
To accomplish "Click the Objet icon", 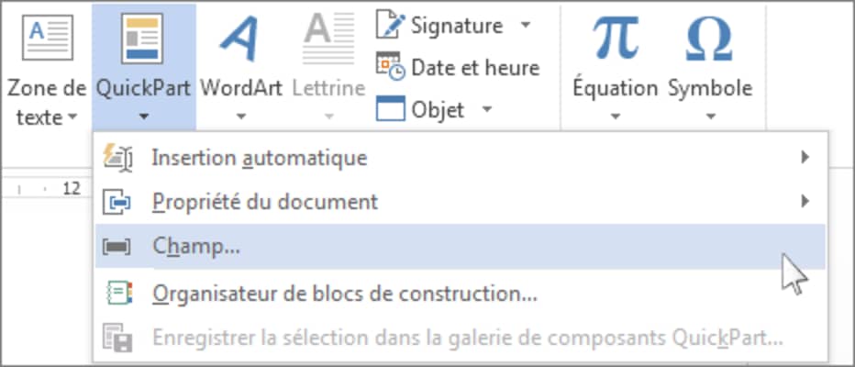I will (390, 110).
